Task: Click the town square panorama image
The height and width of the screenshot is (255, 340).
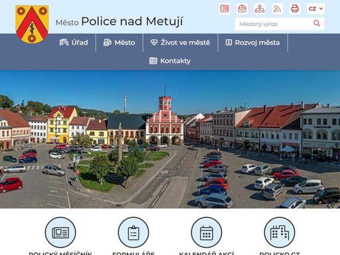Action: tap(170, 139)
